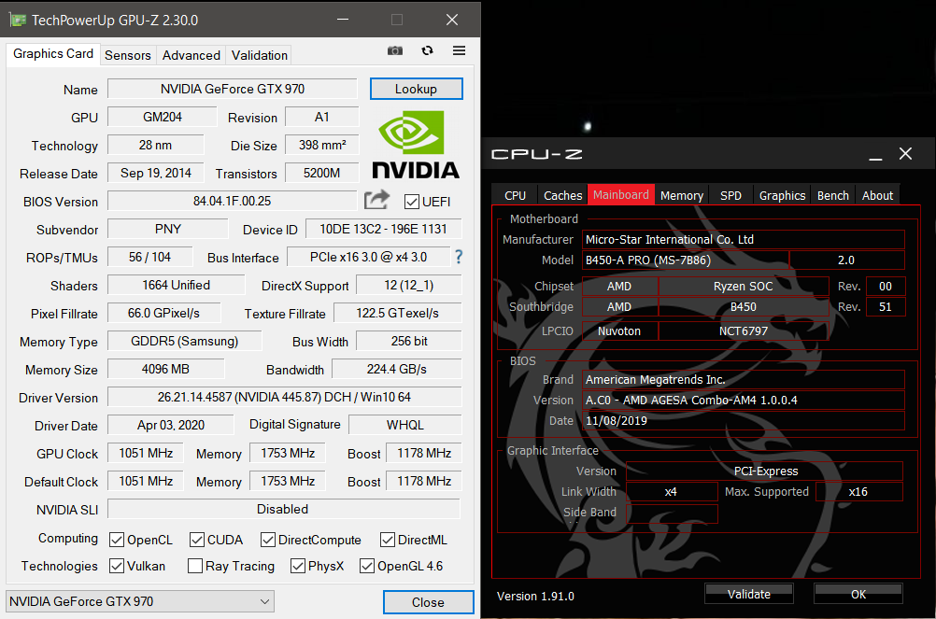This screenshot has height=619, width=936.
Task: Click the Subvendor PNY field
Action: click(x=168, y=229)
